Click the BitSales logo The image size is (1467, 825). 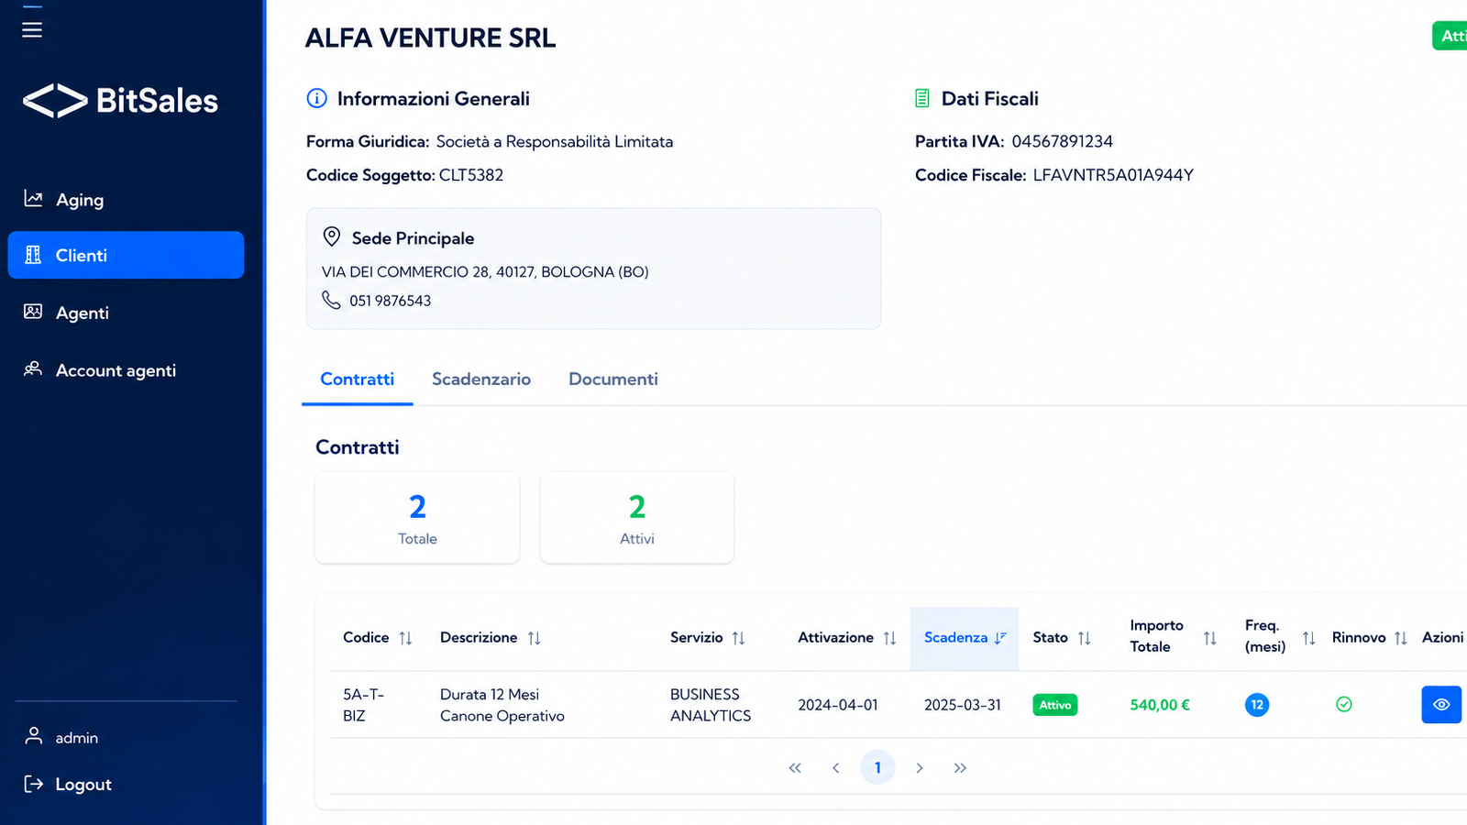coord(120,101)
